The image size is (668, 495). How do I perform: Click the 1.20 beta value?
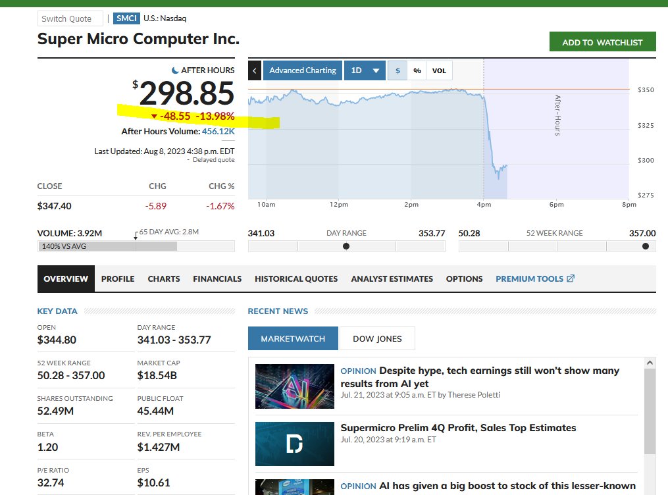[47, 448]
